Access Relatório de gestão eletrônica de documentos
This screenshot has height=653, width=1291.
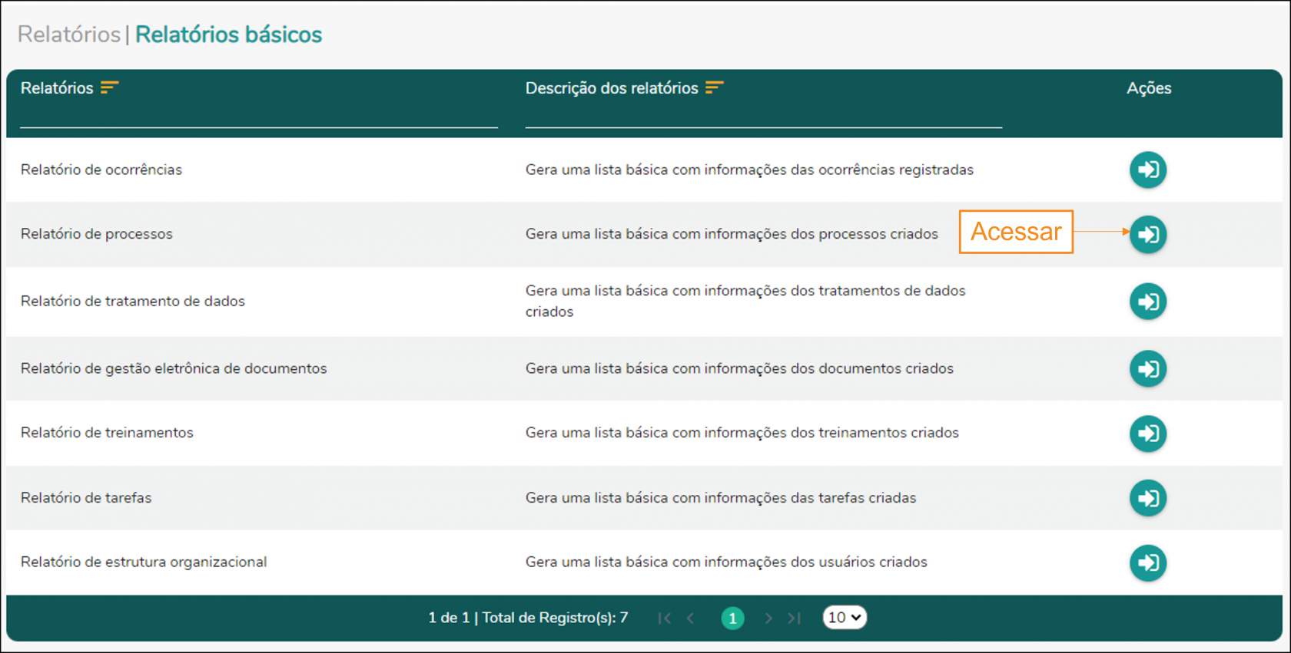pyautogui.click(x=1148, y=369)
